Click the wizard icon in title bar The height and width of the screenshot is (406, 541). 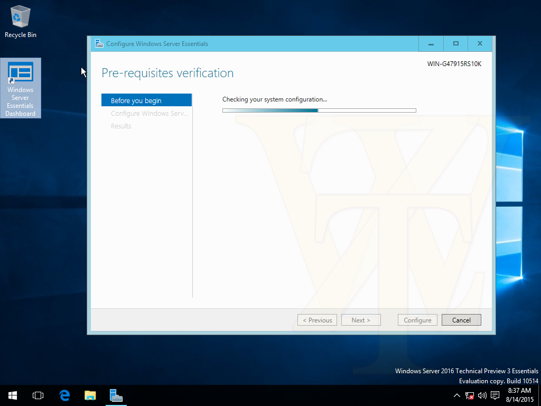tap(99, 43)
